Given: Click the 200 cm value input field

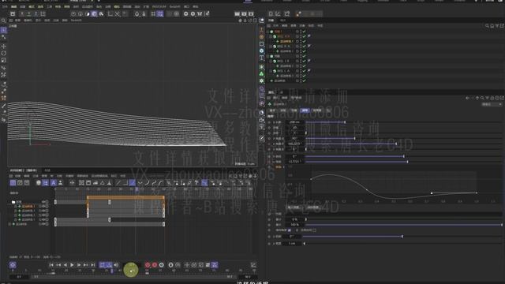Looking at the screenshot, I should pyautogui.click(x=294, y=122).
